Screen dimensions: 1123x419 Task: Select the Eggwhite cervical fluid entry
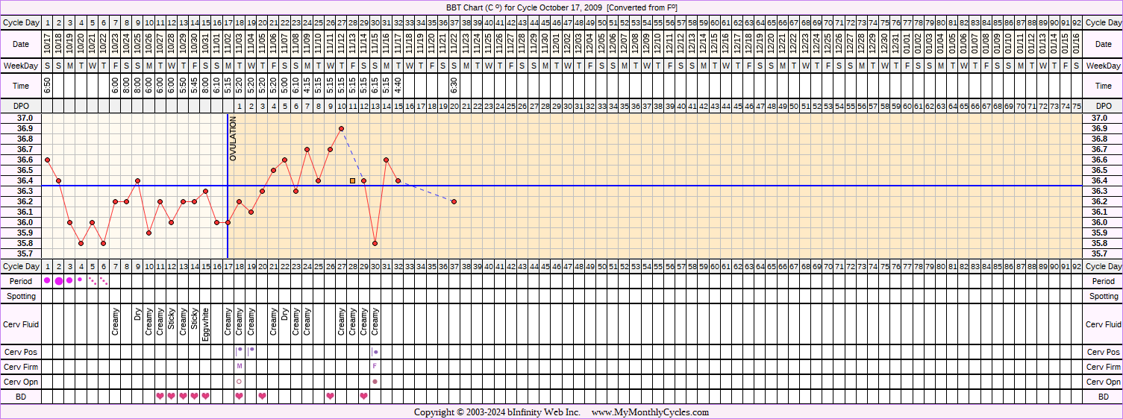point(205,324)
